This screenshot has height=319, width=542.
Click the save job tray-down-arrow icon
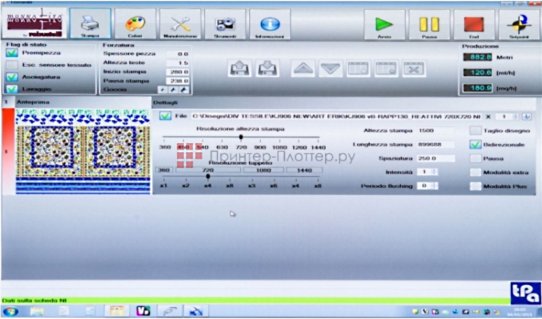coord(268,68)
